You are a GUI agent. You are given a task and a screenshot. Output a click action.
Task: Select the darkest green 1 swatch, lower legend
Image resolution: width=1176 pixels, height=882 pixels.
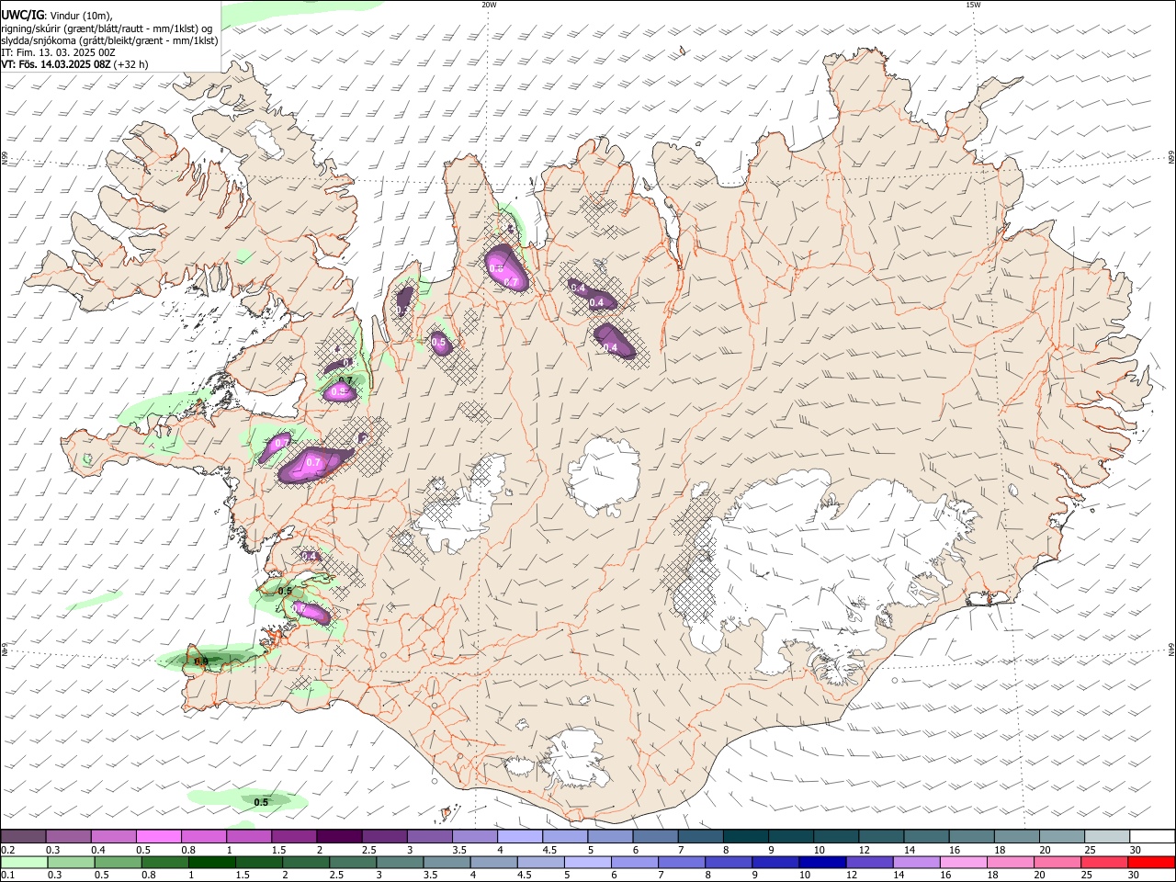click(x=212, y=863)
